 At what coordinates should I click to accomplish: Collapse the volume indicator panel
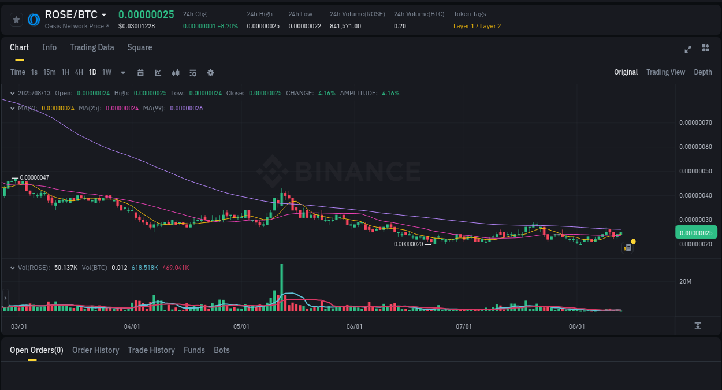[13, 267]
